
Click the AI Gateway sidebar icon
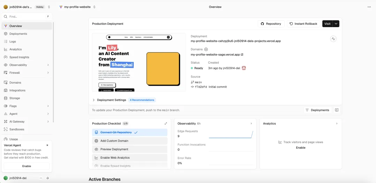click(6, 121)
